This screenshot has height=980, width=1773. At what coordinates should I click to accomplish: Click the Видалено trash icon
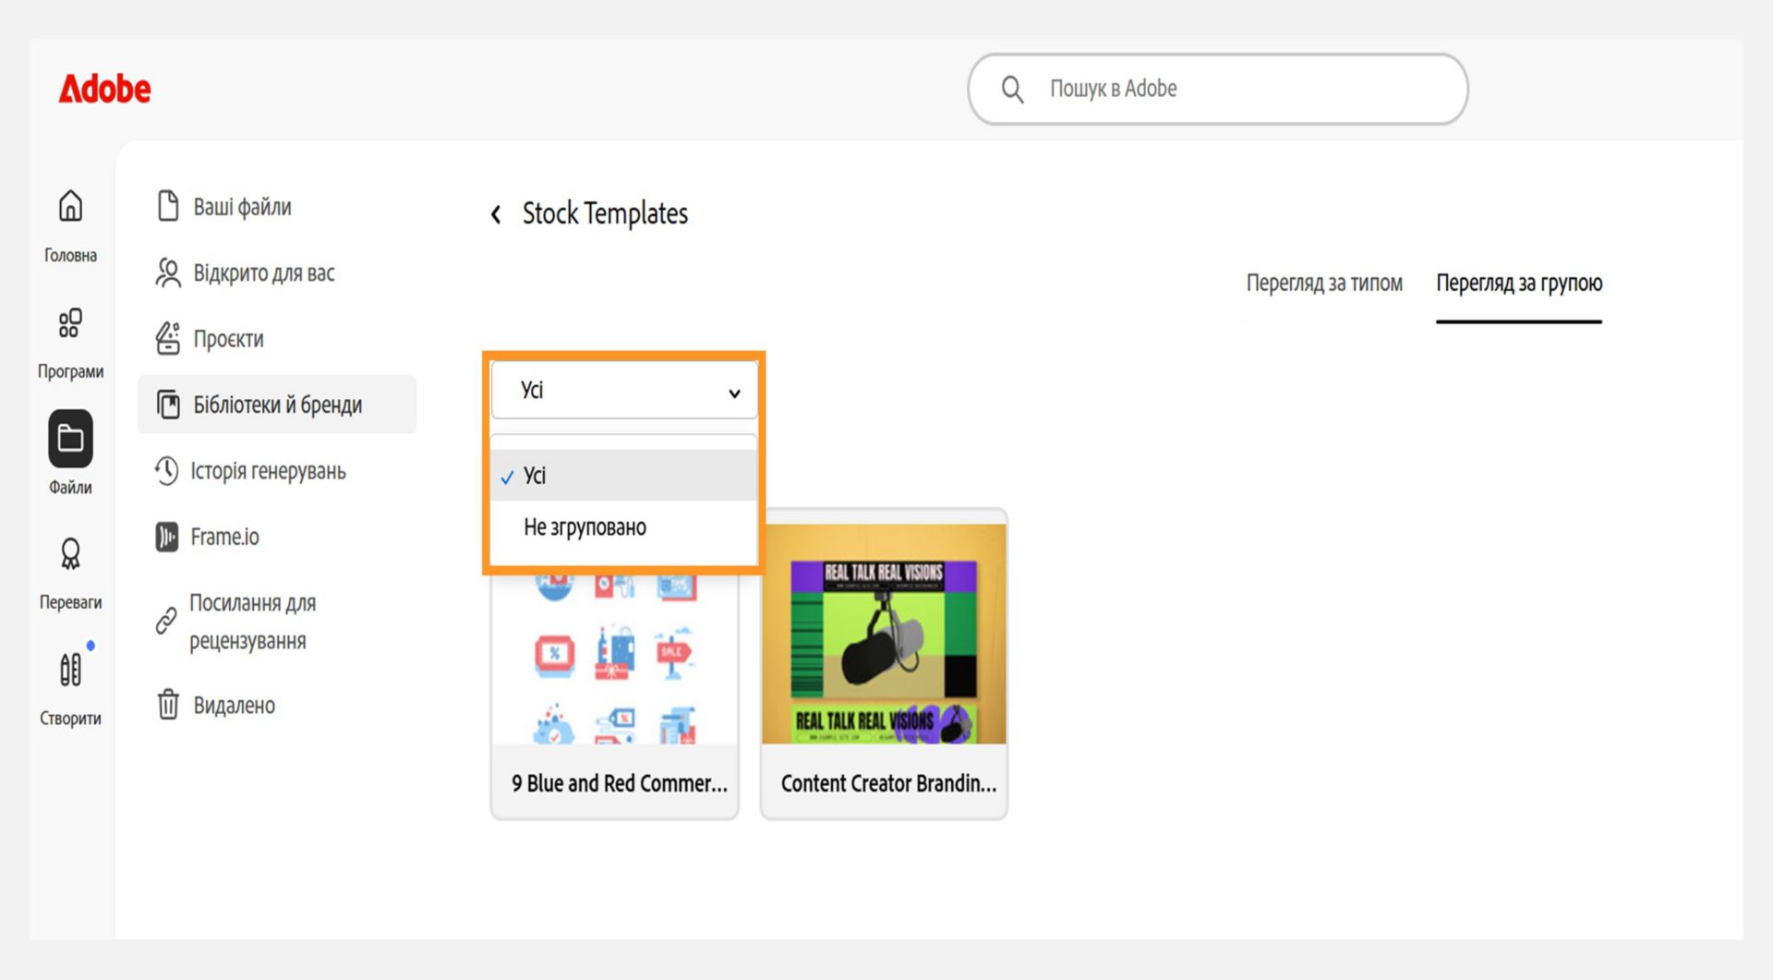(168, 704)
